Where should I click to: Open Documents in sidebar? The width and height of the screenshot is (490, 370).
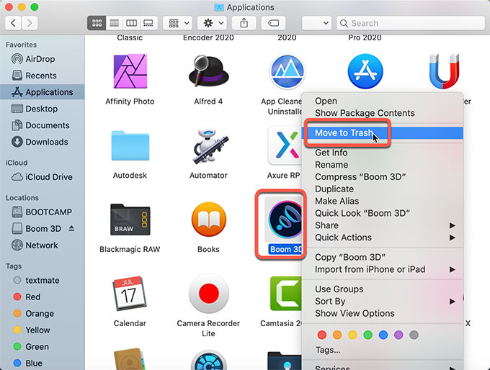[43, 125]
